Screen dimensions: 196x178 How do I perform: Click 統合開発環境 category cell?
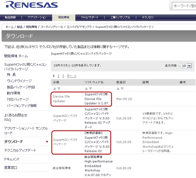click(x=62, y=168)
